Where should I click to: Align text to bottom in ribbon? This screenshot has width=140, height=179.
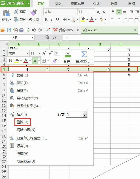(x=124, y=12)
